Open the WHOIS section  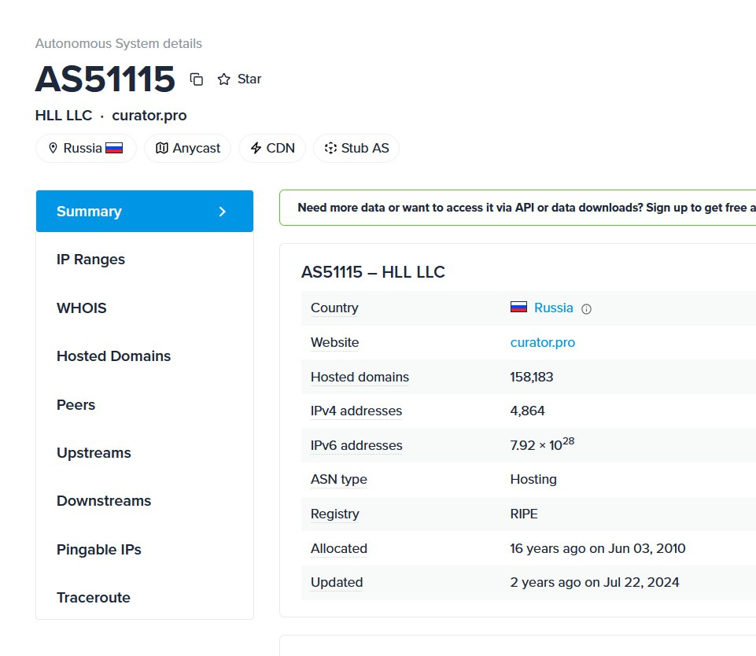click(82, 308)
